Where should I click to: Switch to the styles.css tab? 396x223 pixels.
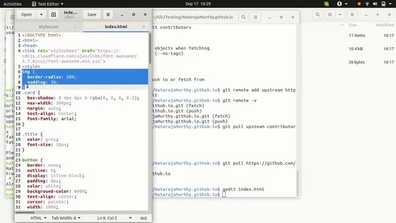click(48, 27)
